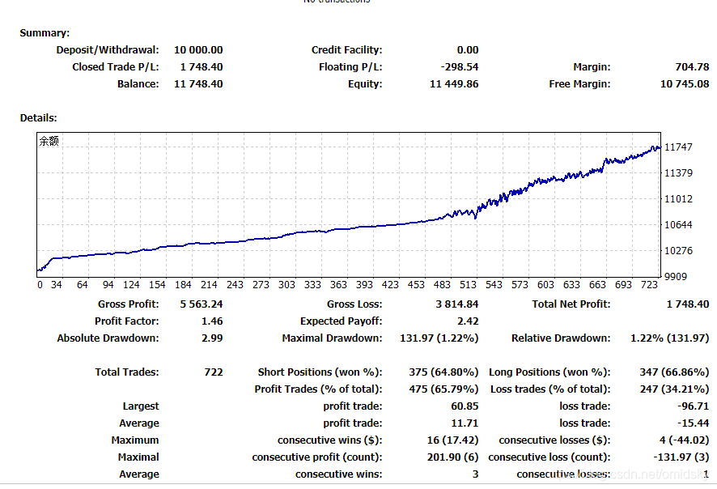Image resolution: width=717 pixels, height=489 pixels.
Task: Click the 363 x-axis tick label
Action: pyautogui.click(x=338, y=284)
